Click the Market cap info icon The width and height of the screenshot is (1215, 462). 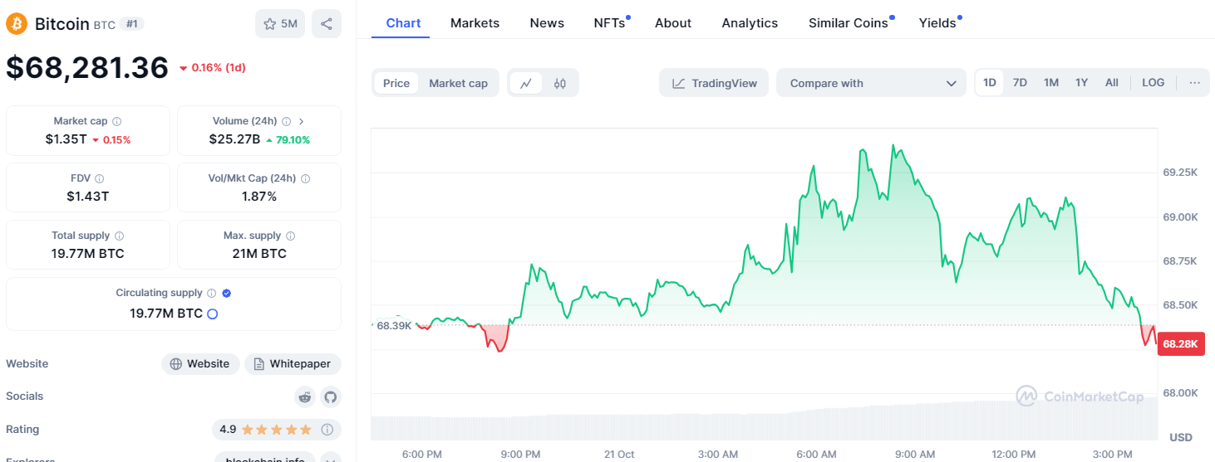pyautogui.click(x=116, y=121)
